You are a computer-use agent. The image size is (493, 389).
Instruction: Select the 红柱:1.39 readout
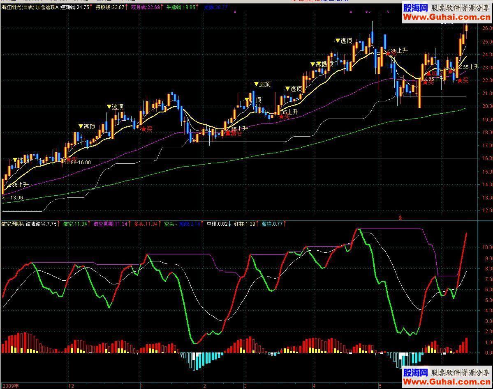[245, 224]
